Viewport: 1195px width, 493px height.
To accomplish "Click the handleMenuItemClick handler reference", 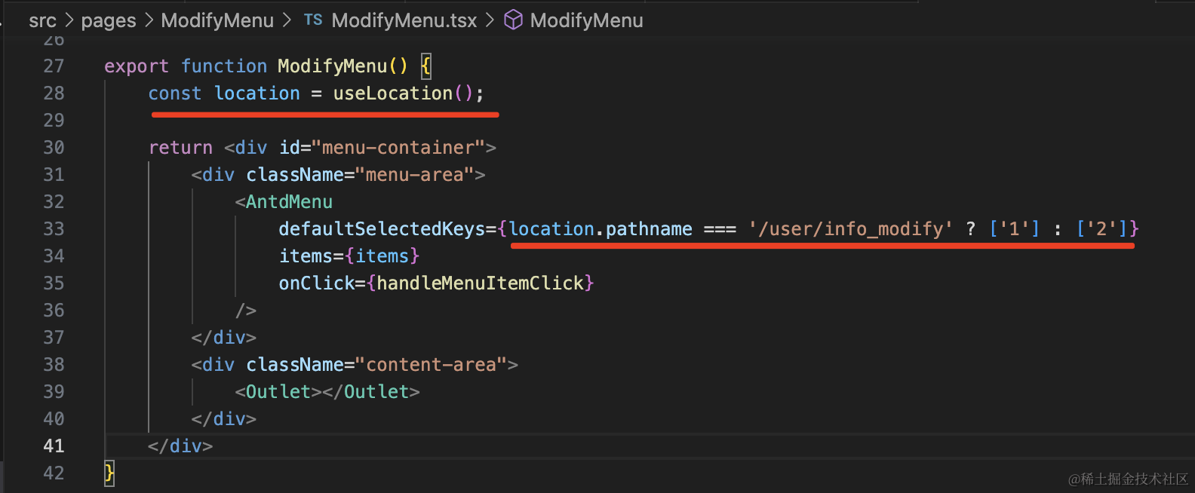I will point(480,283).
